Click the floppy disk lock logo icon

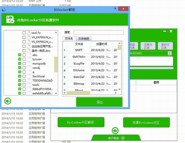(10, 19)
